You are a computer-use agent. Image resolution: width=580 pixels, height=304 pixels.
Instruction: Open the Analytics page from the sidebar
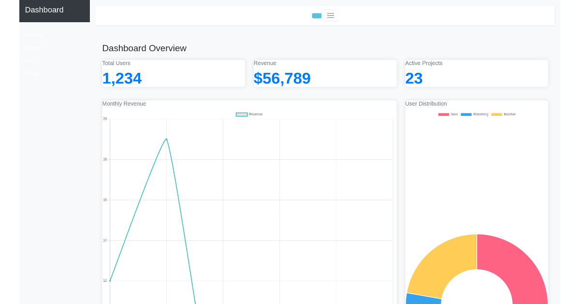click(x=32, y=47)
